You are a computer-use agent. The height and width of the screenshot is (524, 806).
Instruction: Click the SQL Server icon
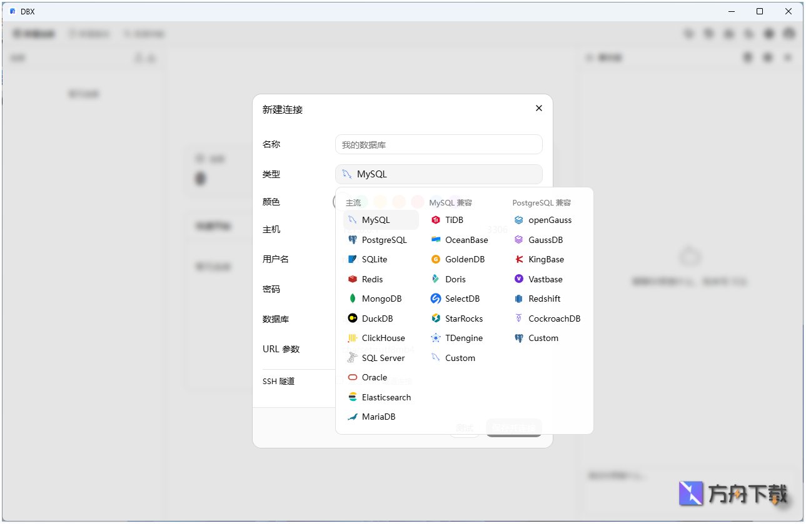[x=353, y=358]
